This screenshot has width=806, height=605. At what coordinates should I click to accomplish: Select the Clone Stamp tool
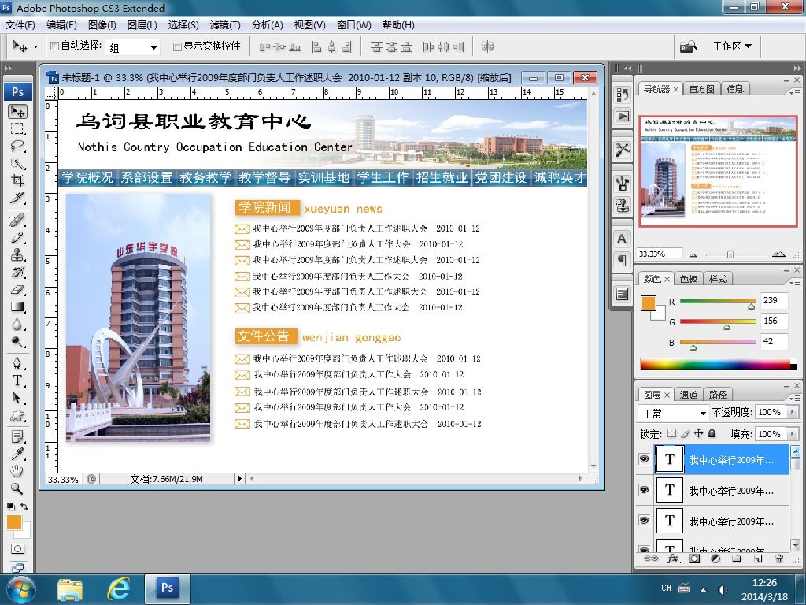coord(17,254)
